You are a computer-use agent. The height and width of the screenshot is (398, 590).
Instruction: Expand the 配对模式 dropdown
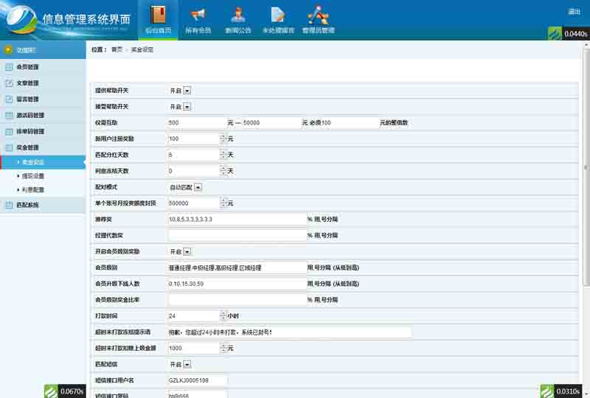point(198,187)
